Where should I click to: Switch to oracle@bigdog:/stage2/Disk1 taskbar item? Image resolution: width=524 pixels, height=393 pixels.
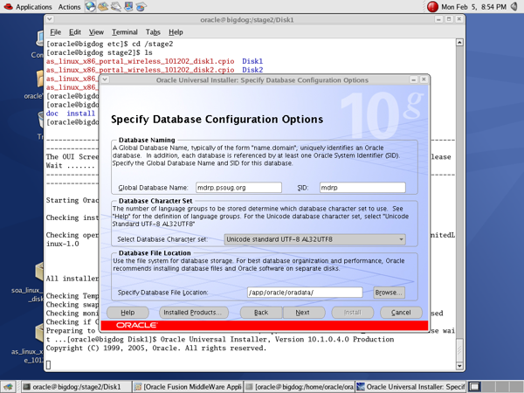76,387
